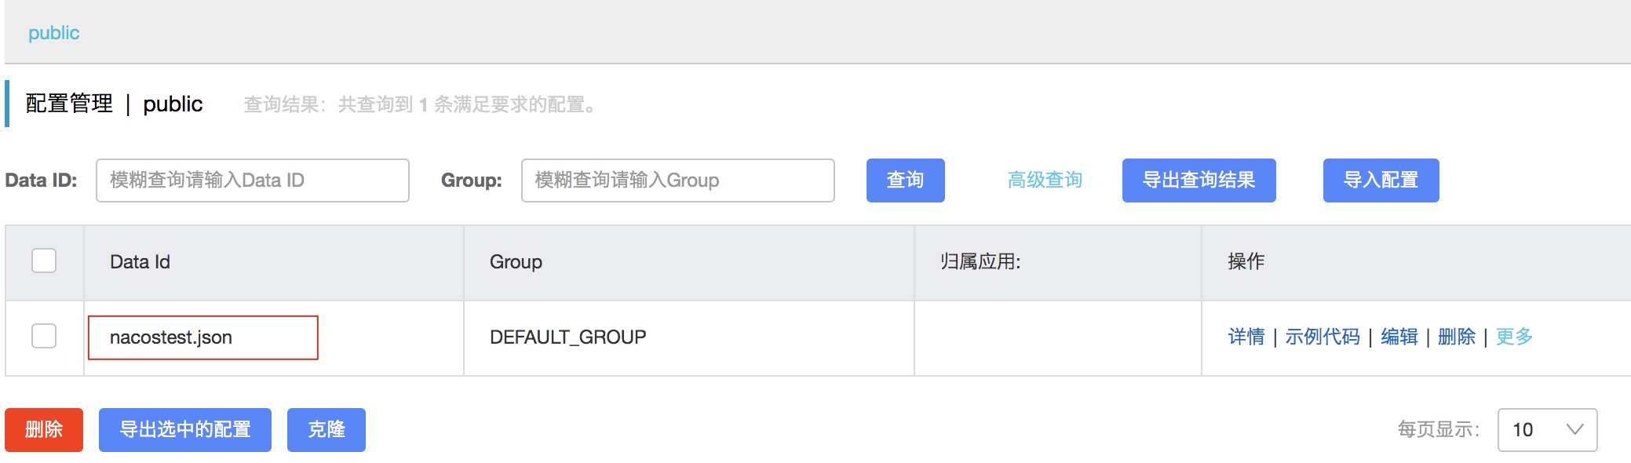Screen dimensions: 1631x463
Task: Click the page size dropdown chevron
Action: tap(1574, 429)
